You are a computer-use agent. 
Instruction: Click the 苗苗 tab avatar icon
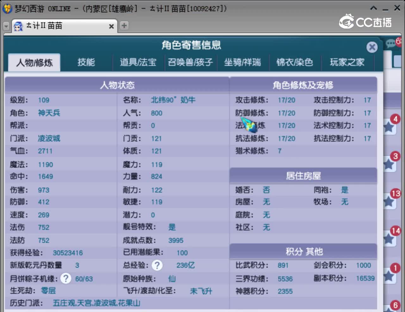[18, 26]
